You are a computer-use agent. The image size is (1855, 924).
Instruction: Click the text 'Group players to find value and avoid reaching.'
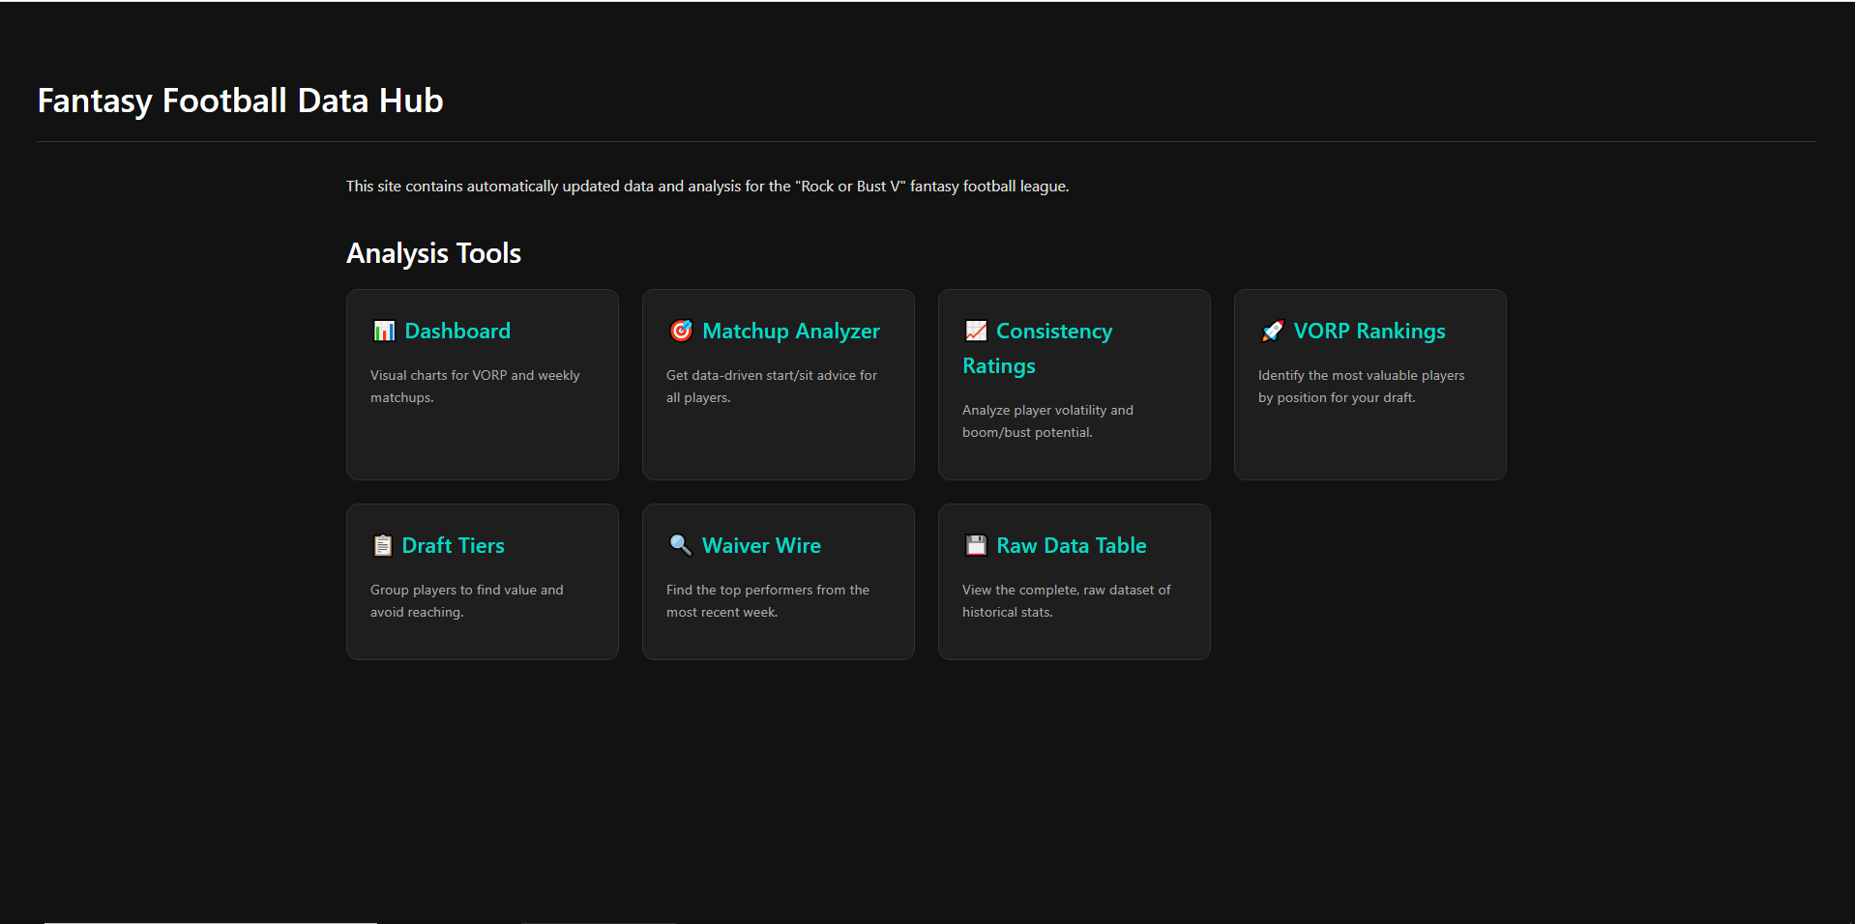(x=466, y=600)
